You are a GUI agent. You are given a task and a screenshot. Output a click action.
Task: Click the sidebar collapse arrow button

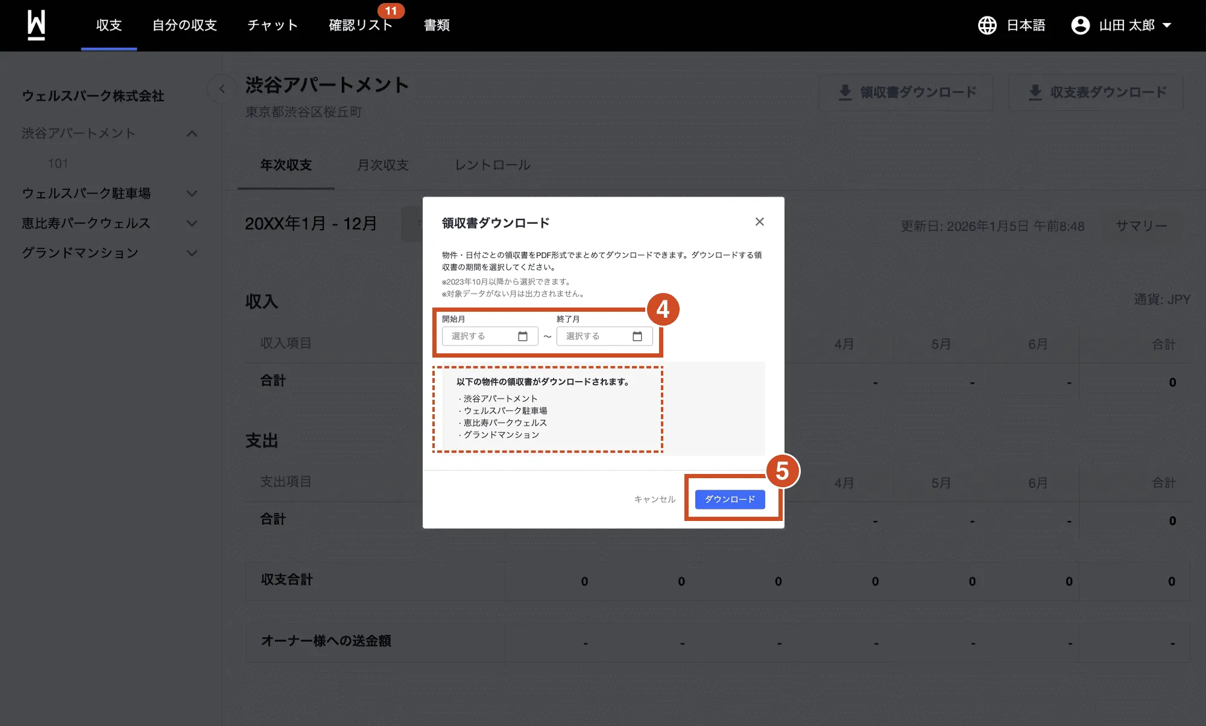click(x=221, y=89)
